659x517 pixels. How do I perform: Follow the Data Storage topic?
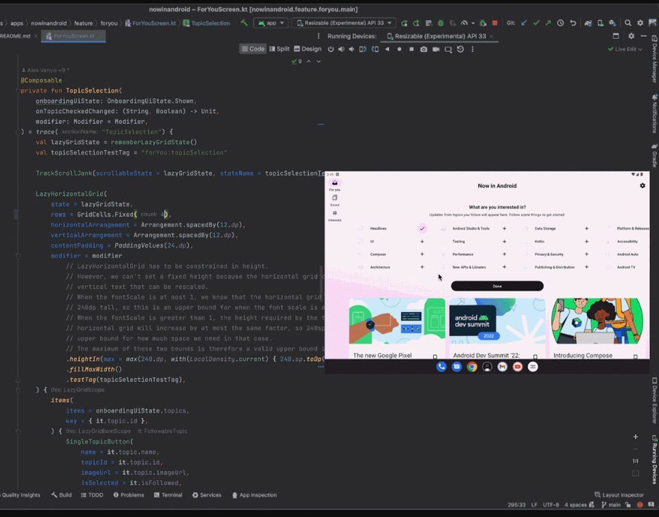(x=586, y=228)
